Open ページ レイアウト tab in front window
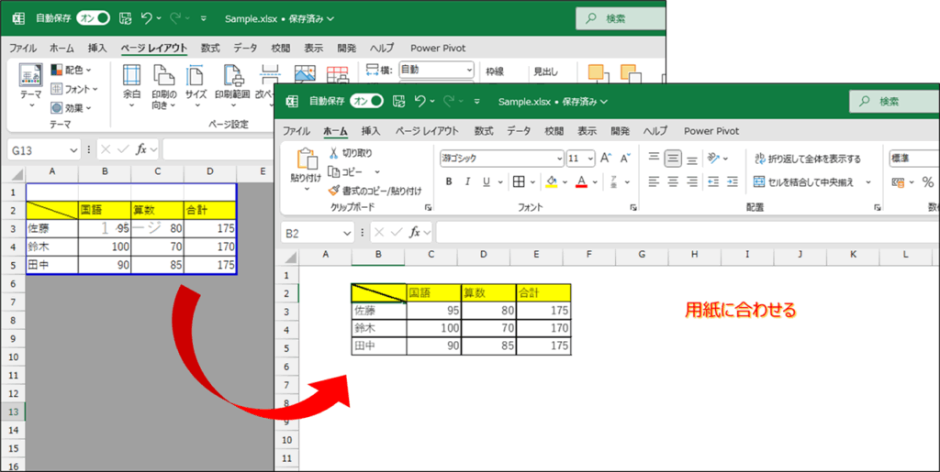 pos(427,131)
